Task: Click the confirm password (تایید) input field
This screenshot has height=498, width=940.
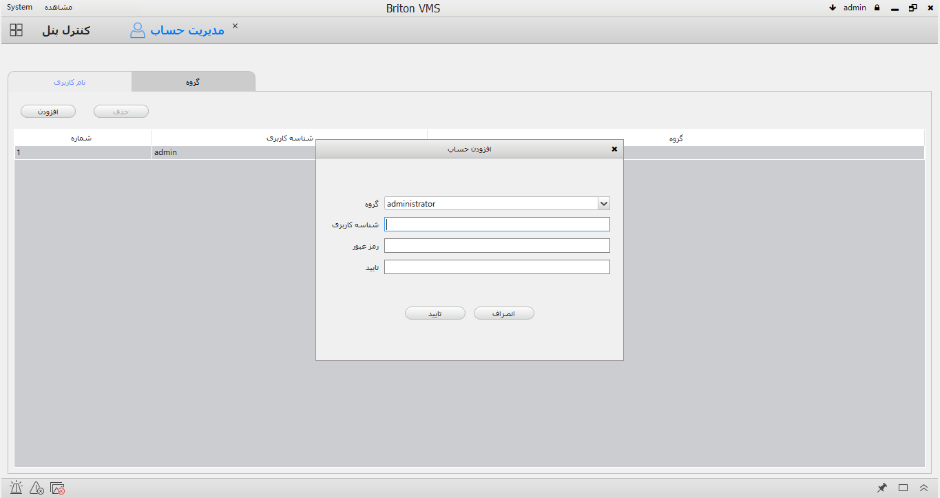Action: pos(497,267)
